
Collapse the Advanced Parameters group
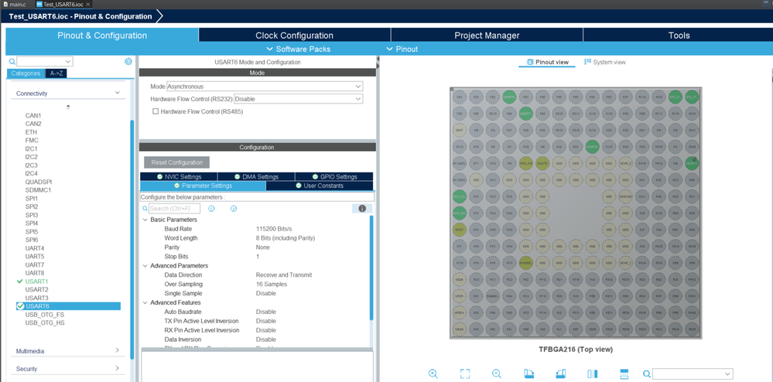pyautogui.click(x=145, y=266)
